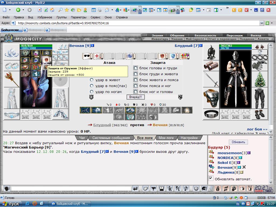The image size is (276, 207).
Task: Select defense 'блок пояса и ног'
Action: 135,86
